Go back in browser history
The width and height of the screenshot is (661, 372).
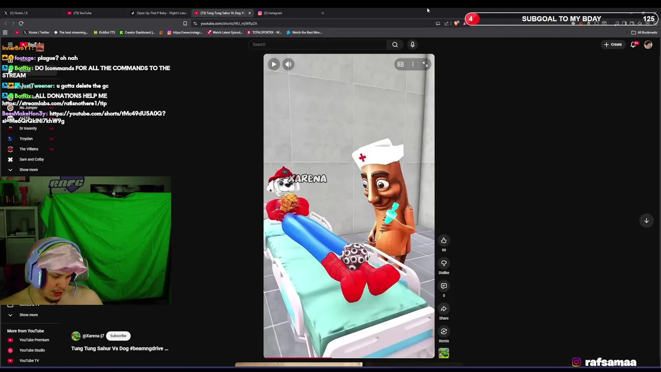pos(6,23)
